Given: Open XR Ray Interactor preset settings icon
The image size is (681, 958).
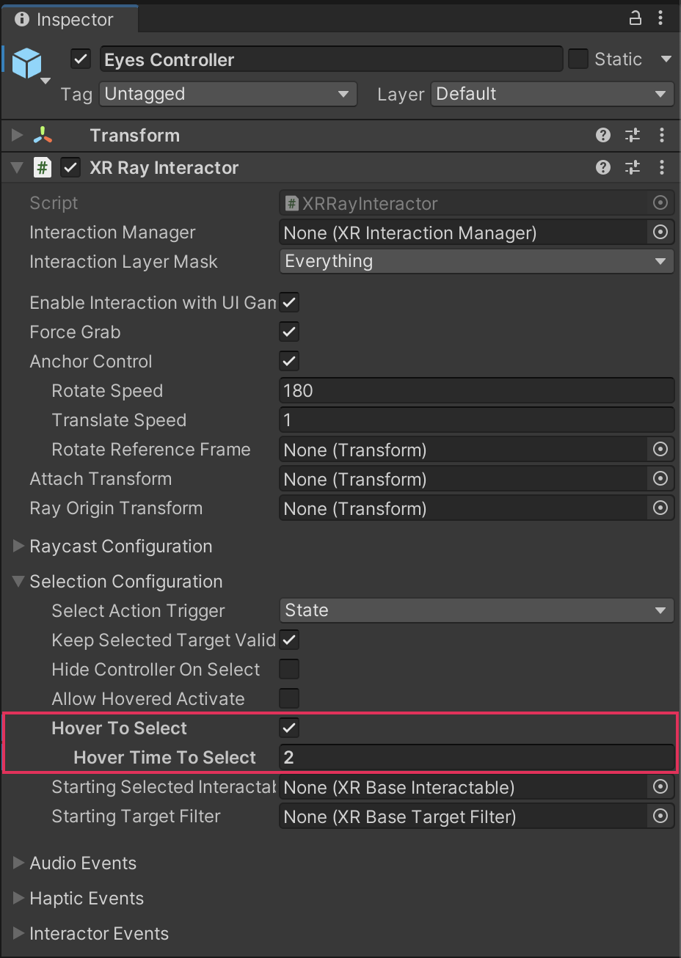Looking at the screenshot, I should click(x=633, y=167).
